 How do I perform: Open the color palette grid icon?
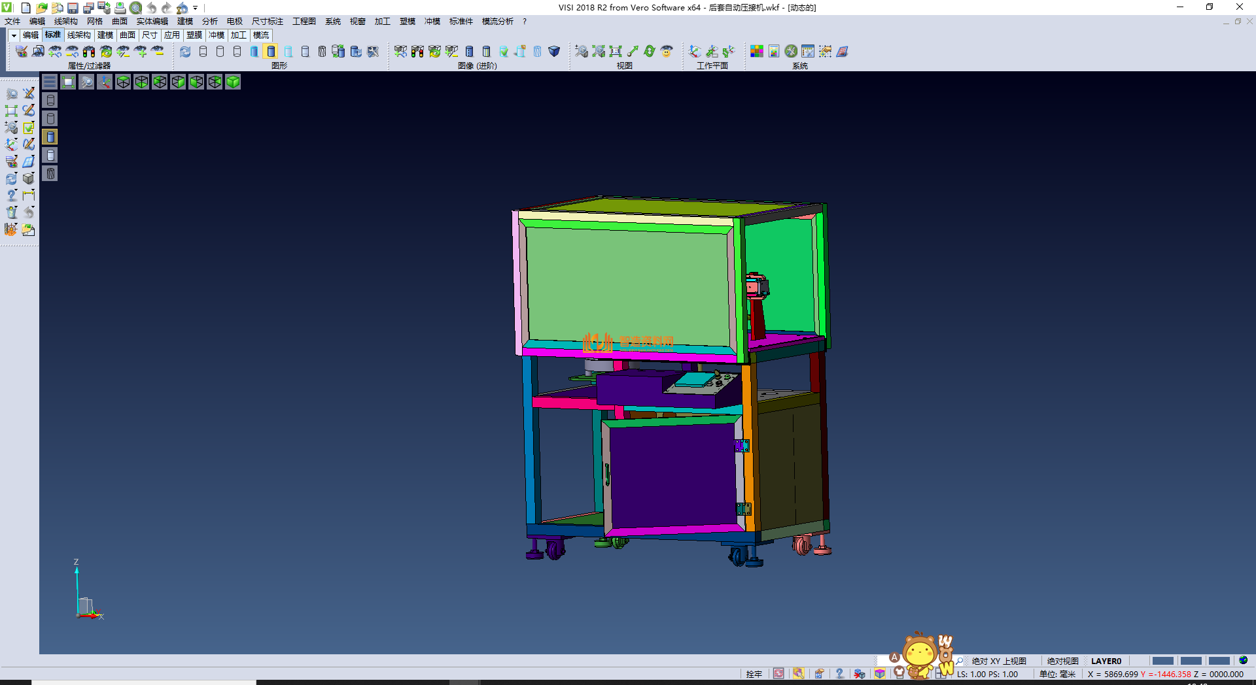click(757, 51)
